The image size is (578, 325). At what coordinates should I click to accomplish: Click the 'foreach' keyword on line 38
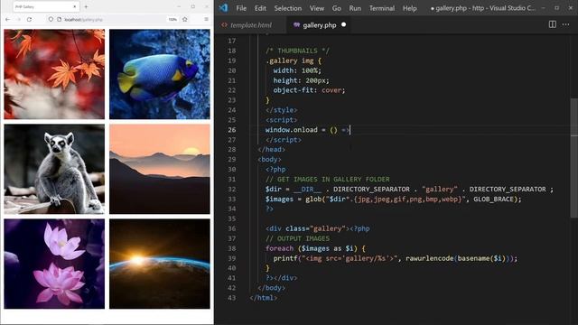pyautogui.click(x=279, y=248)
